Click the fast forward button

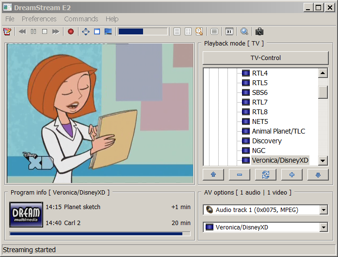(56, 32)
